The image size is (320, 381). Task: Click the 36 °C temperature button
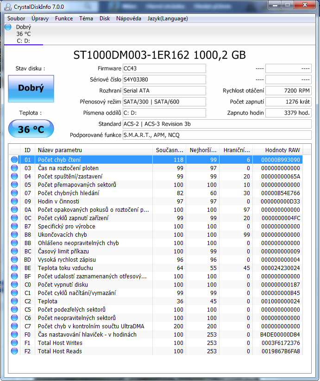31,129
